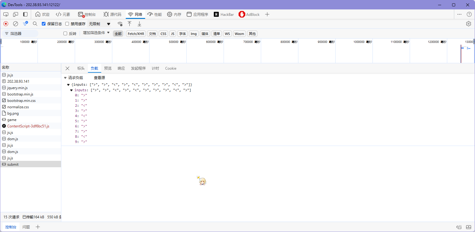
Task: Switch to the Headers tab
Action: coord(81,68)
